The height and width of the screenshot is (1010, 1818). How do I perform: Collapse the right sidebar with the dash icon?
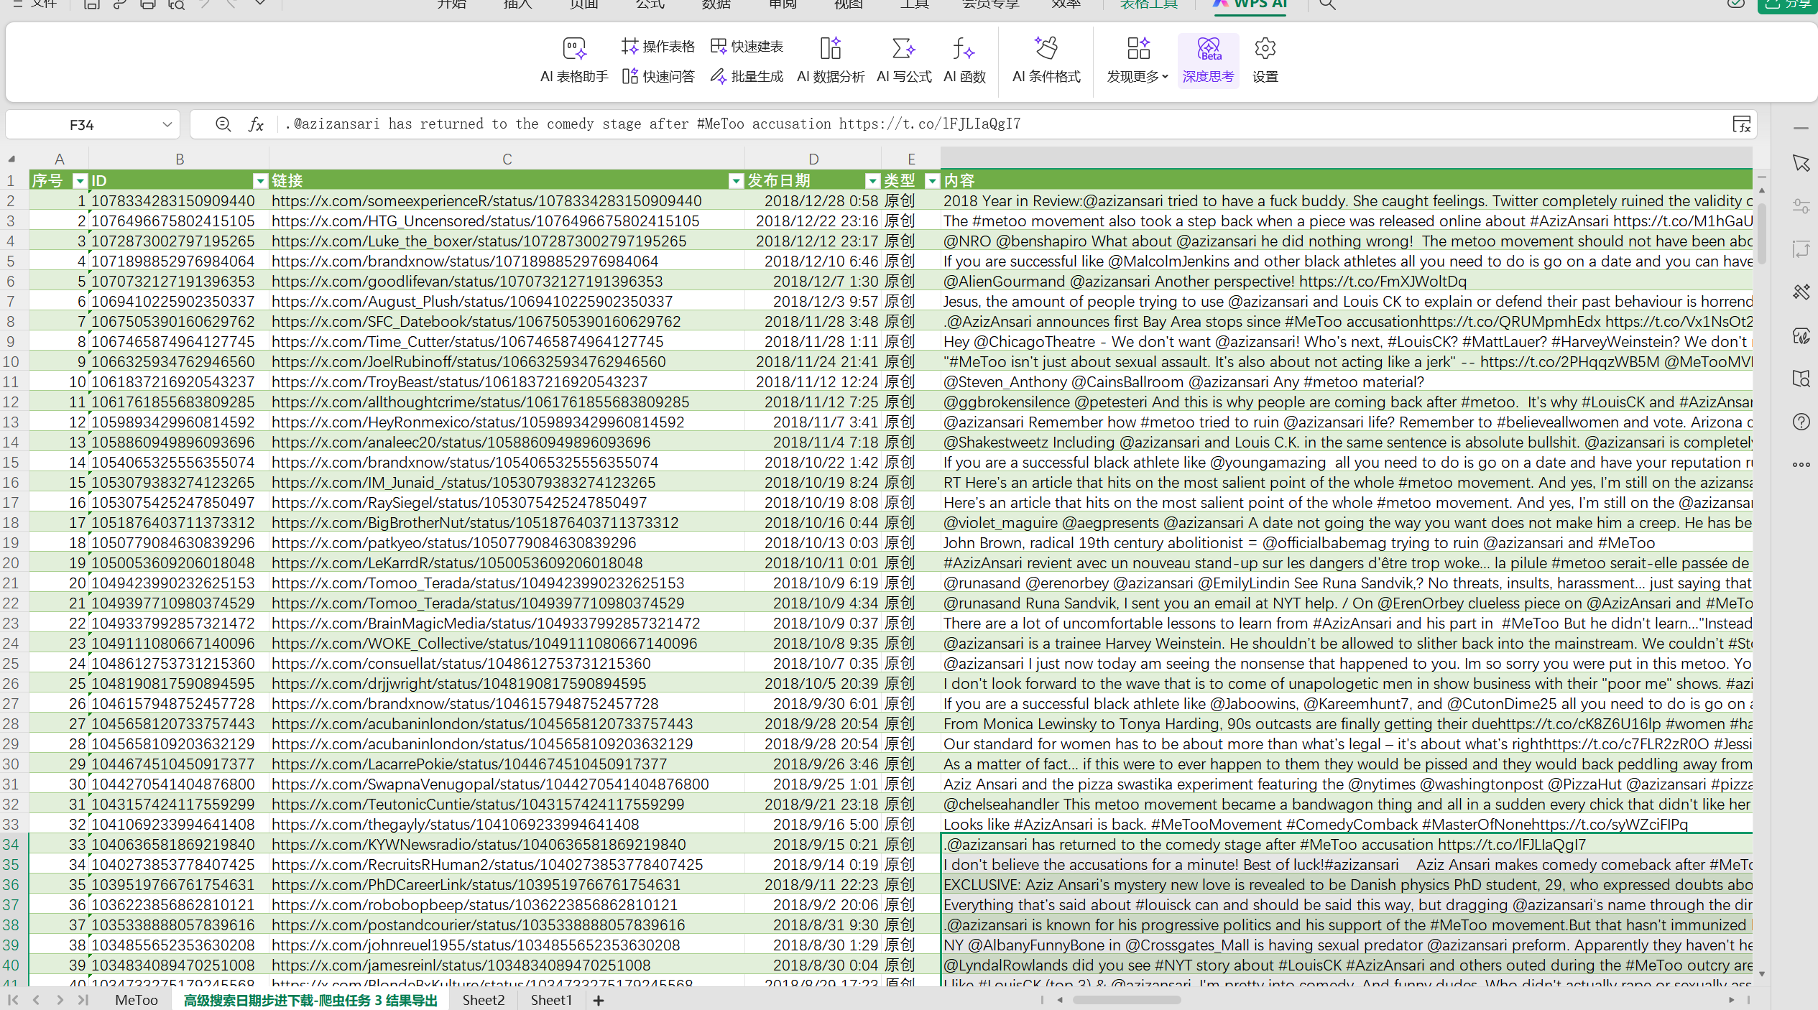(x=1801, y=128)
